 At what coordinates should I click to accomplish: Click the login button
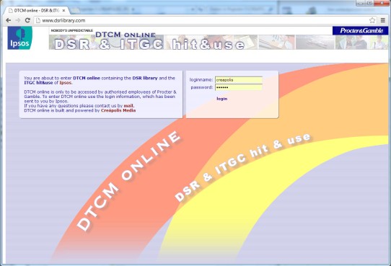point(222,99)
